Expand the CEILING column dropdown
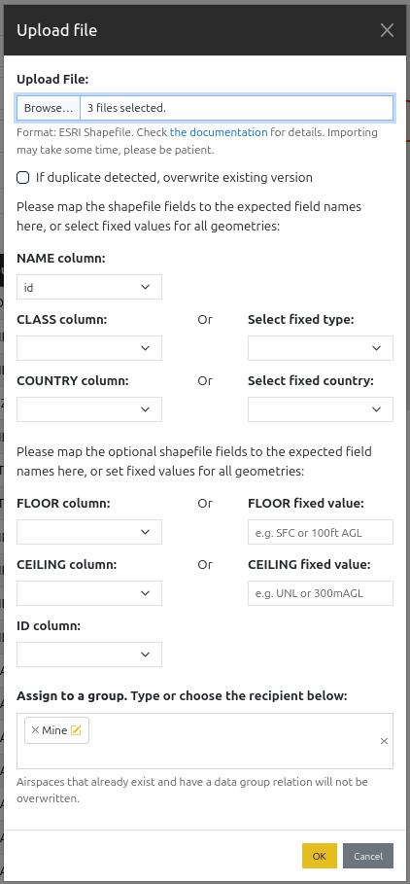Image resolution: width=410 pixels, height=884 pixels. tap(89, 593)
